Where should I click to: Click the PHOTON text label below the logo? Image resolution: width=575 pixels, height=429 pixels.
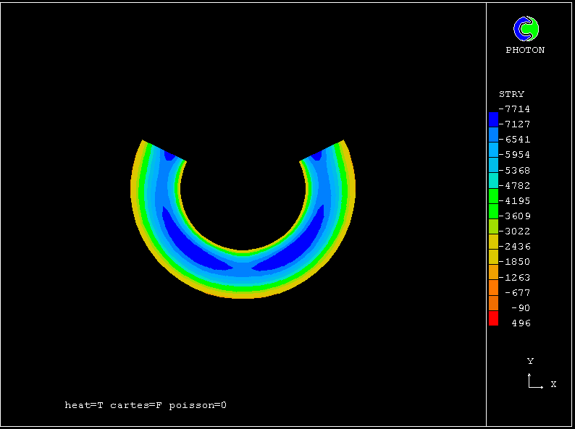525,50
